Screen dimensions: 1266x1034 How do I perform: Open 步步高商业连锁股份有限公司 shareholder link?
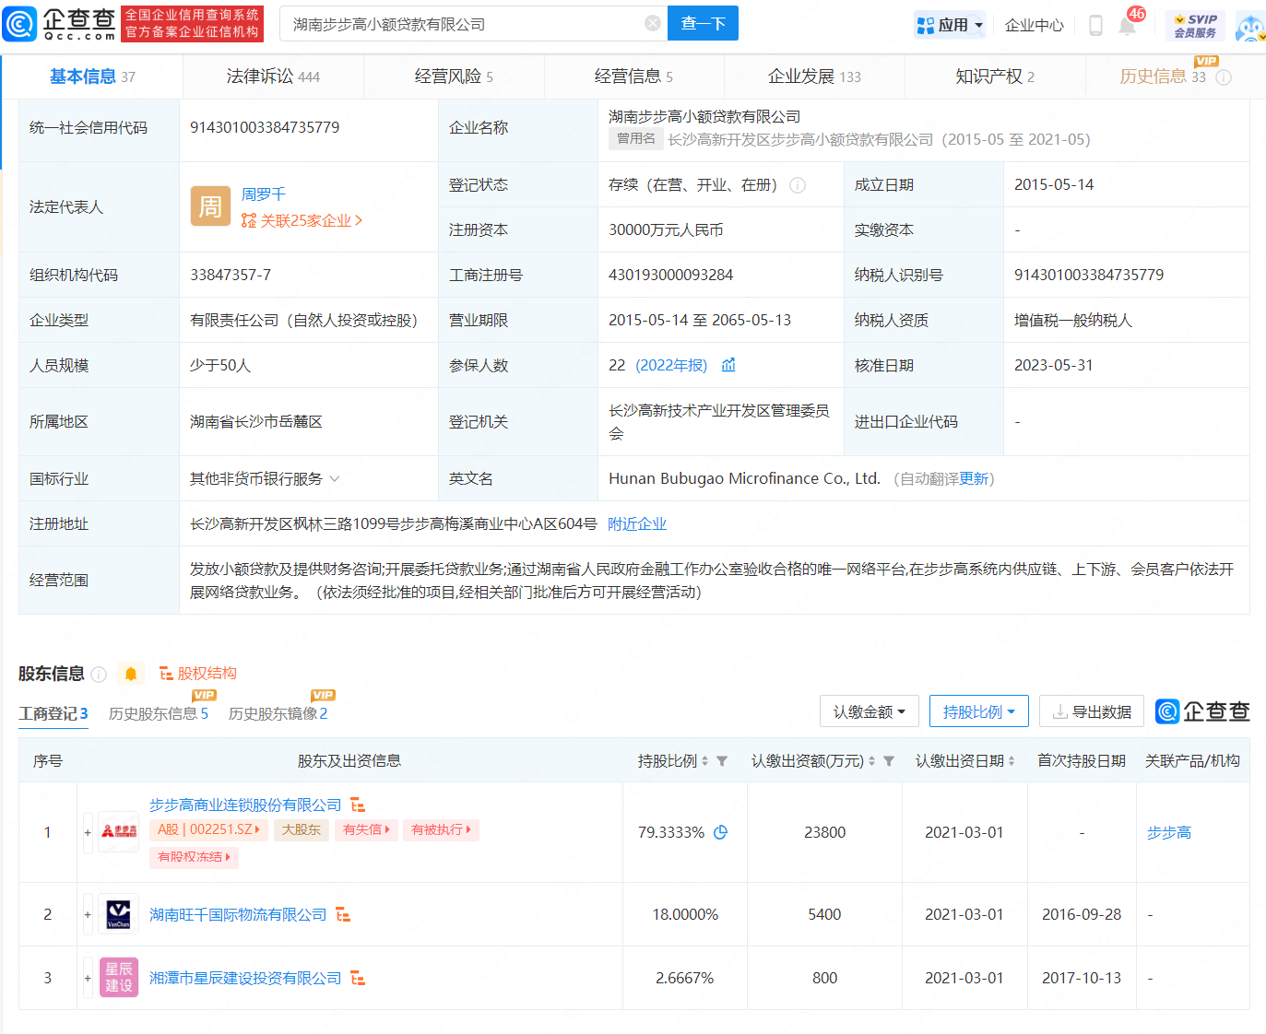[x=245, y=805]
